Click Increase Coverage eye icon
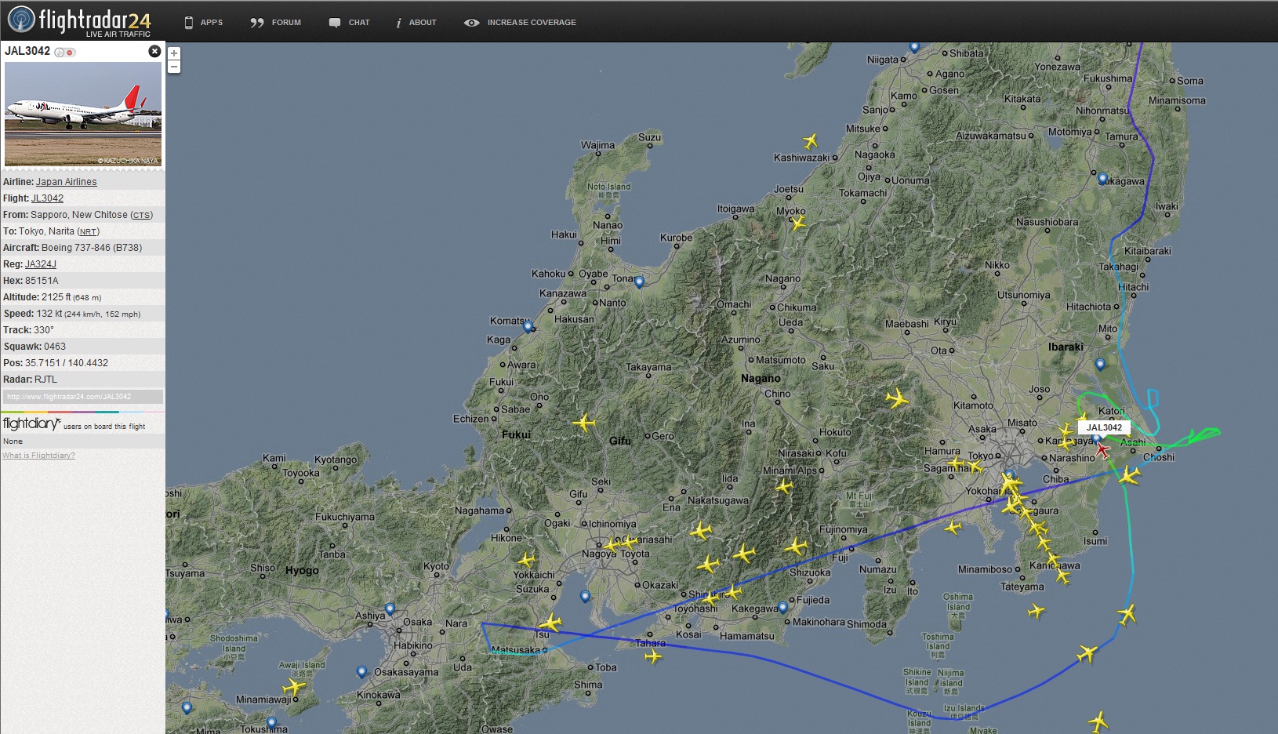This screenshot has width=1278, height=734. point(471,23)
